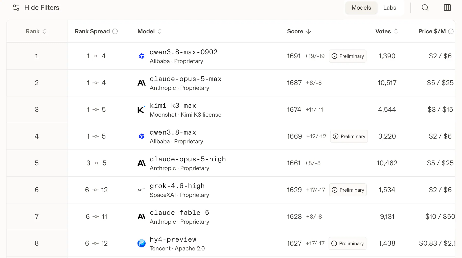The height and width of the screenshot is (258, 462).
Task: Click Preliminary info icon for qwen3.8-max-0902
Action: [x=334, y=56]
